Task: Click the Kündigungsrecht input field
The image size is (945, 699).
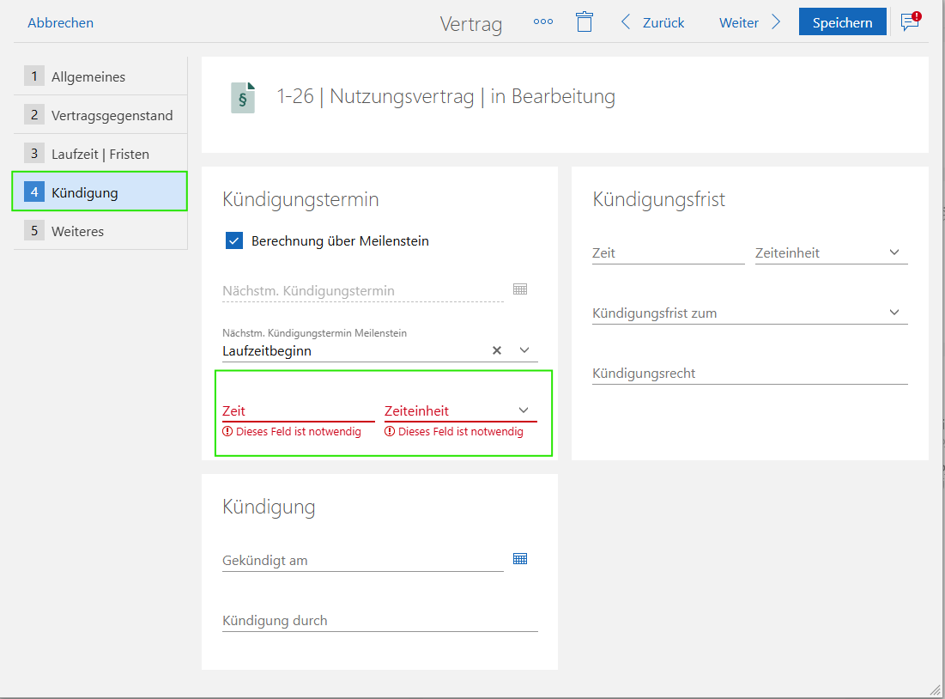Action: click(x=749, y=374)
